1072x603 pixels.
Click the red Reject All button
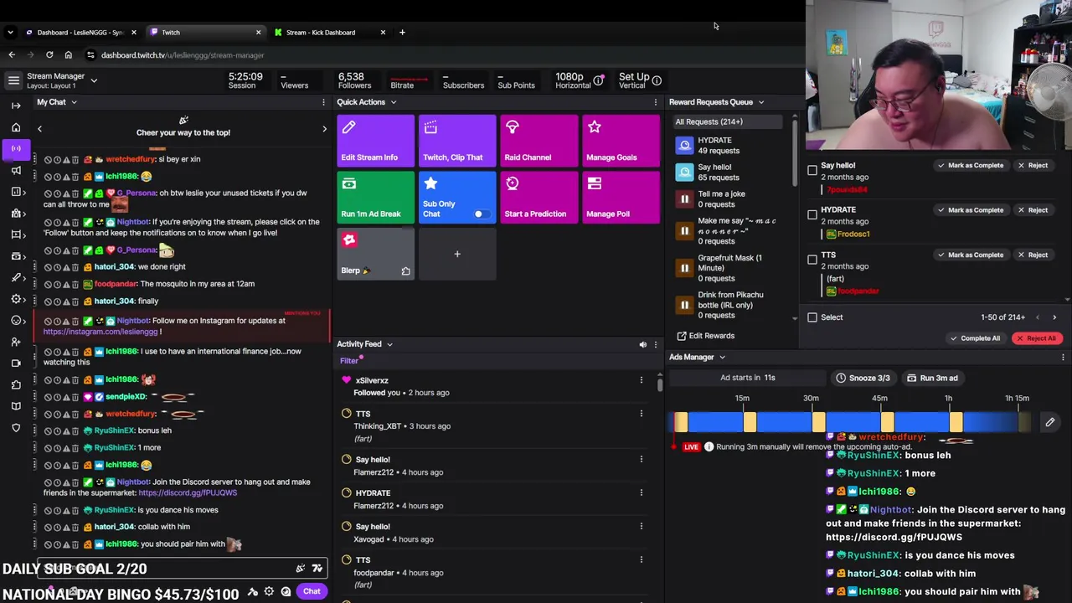(1037, 338)
